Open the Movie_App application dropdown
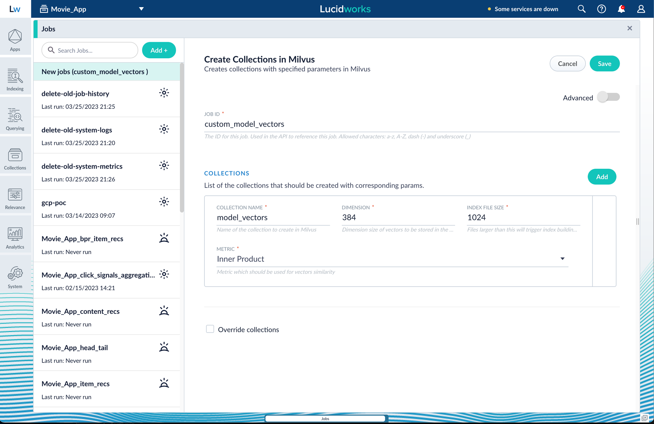 (141, 9)
